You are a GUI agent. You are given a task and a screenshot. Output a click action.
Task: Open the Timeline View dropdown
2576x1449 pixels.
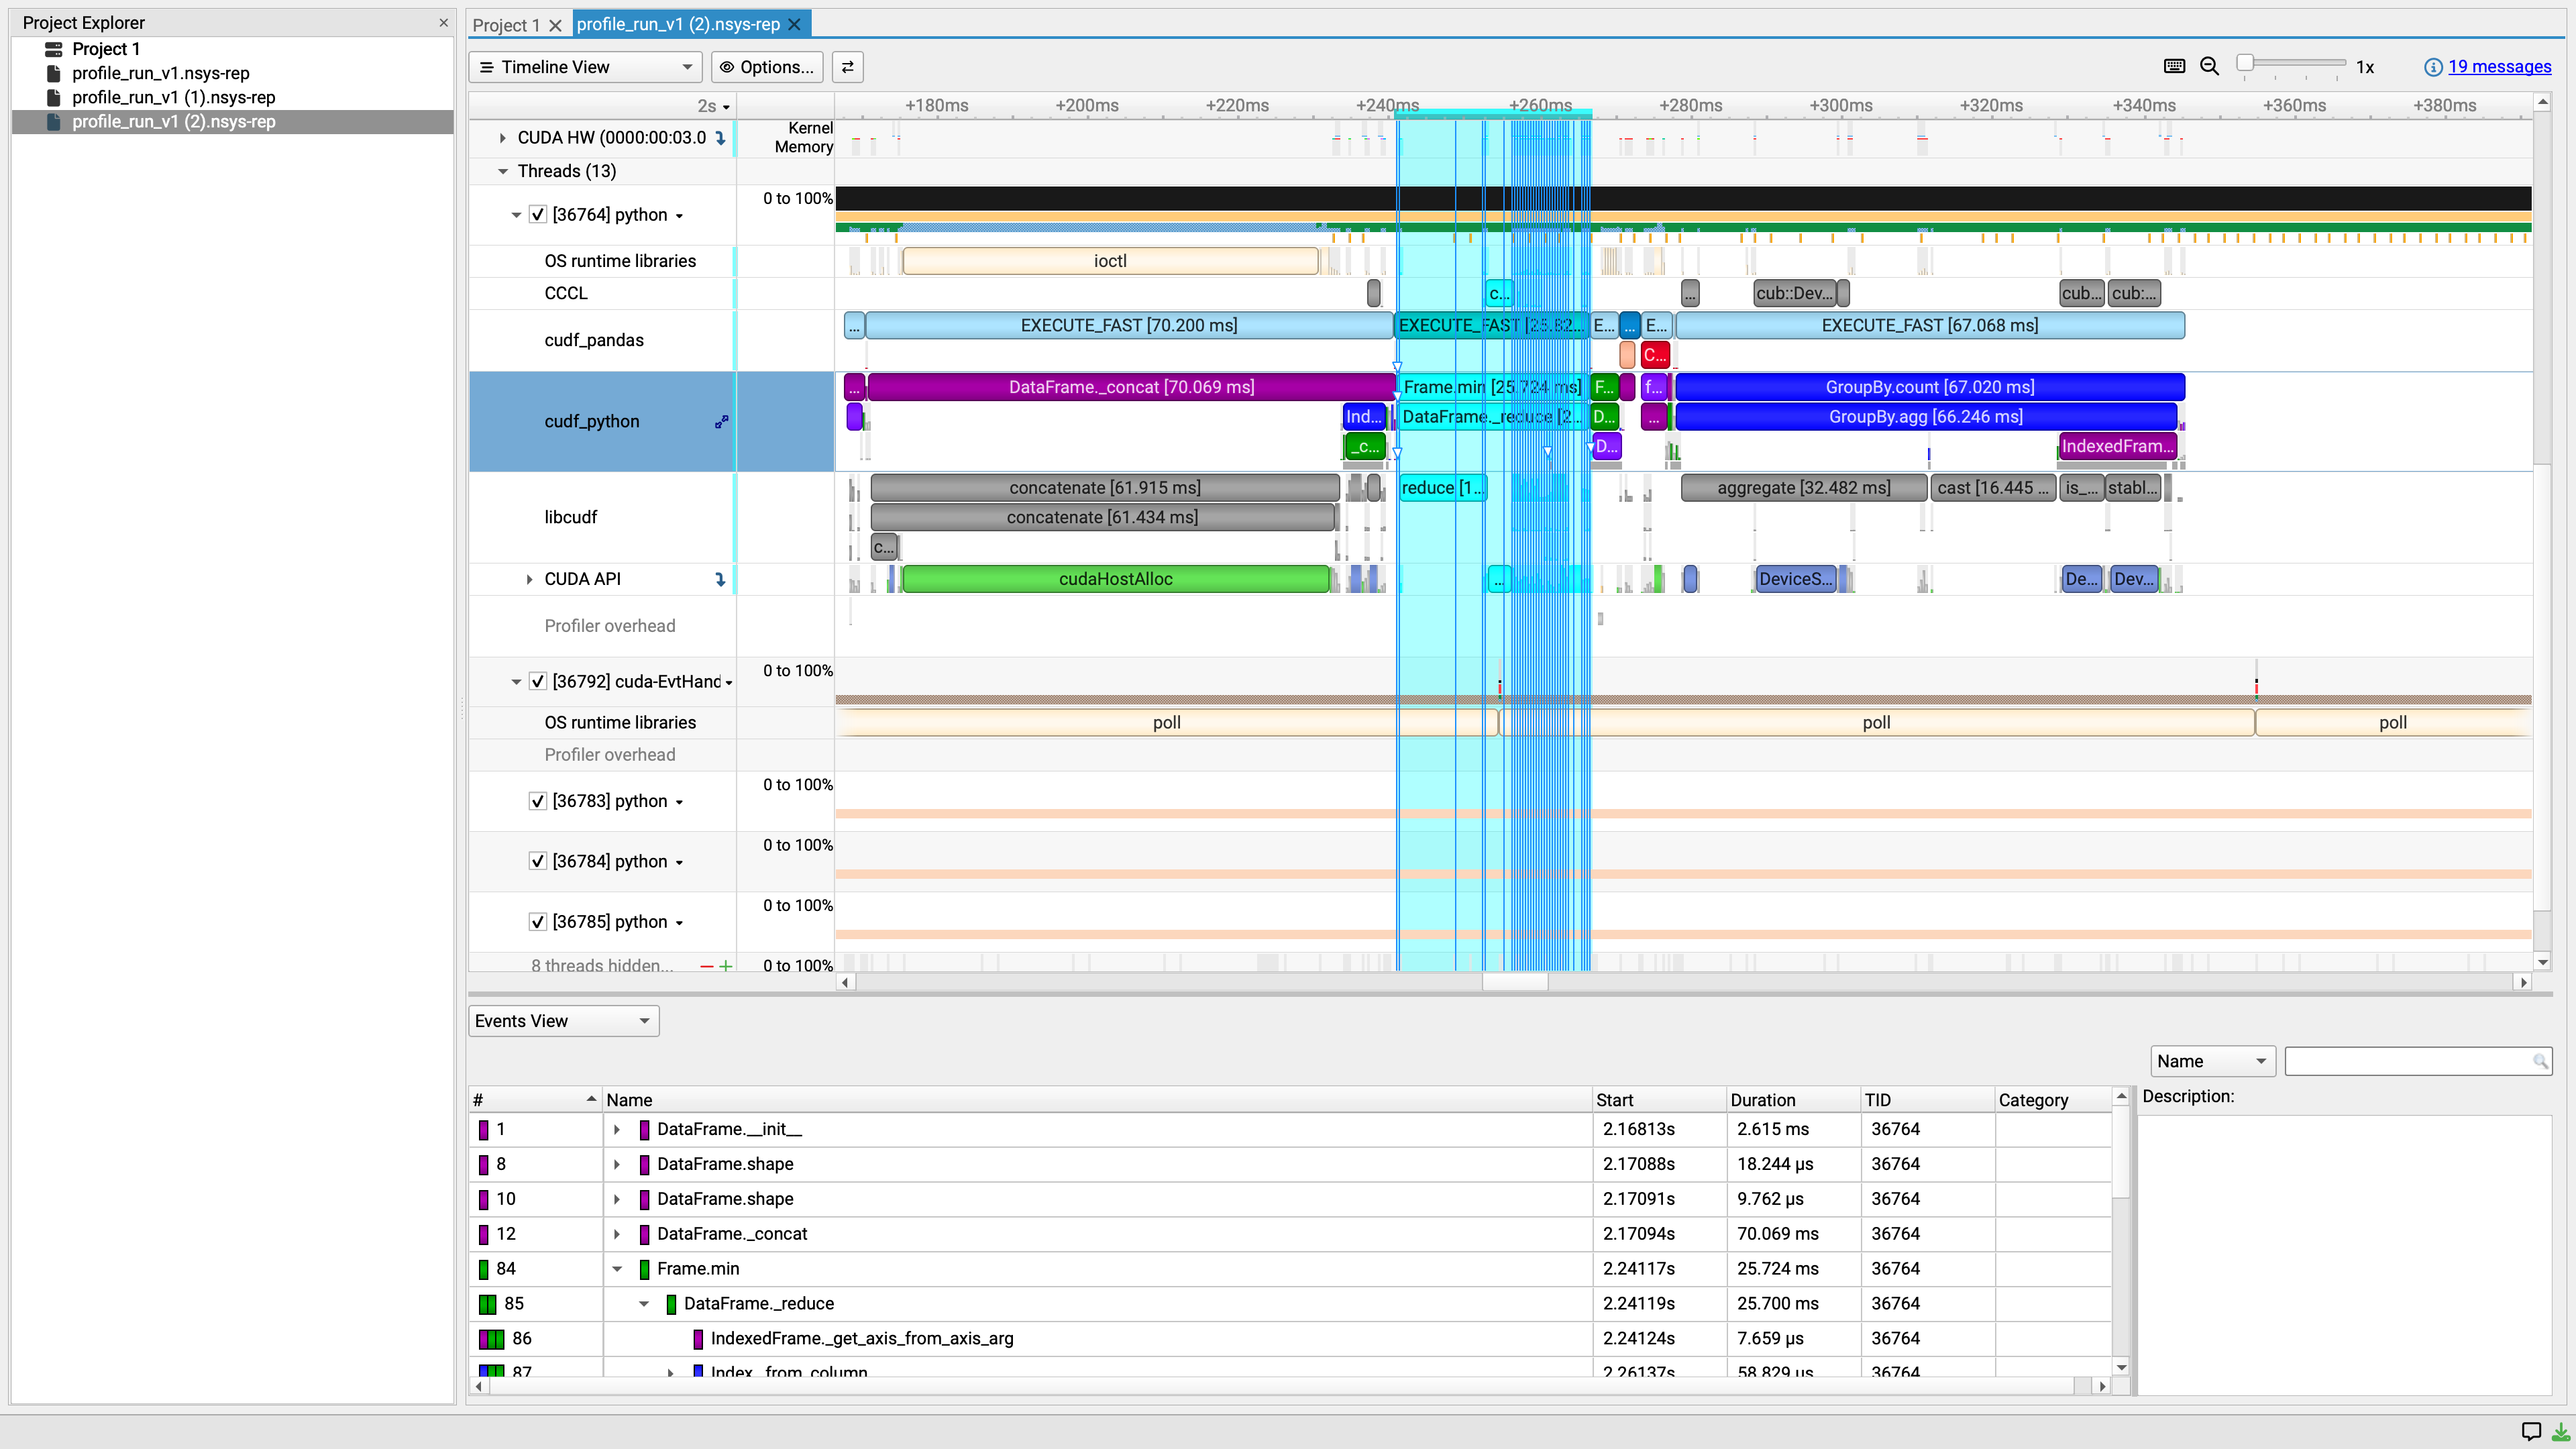585,67
